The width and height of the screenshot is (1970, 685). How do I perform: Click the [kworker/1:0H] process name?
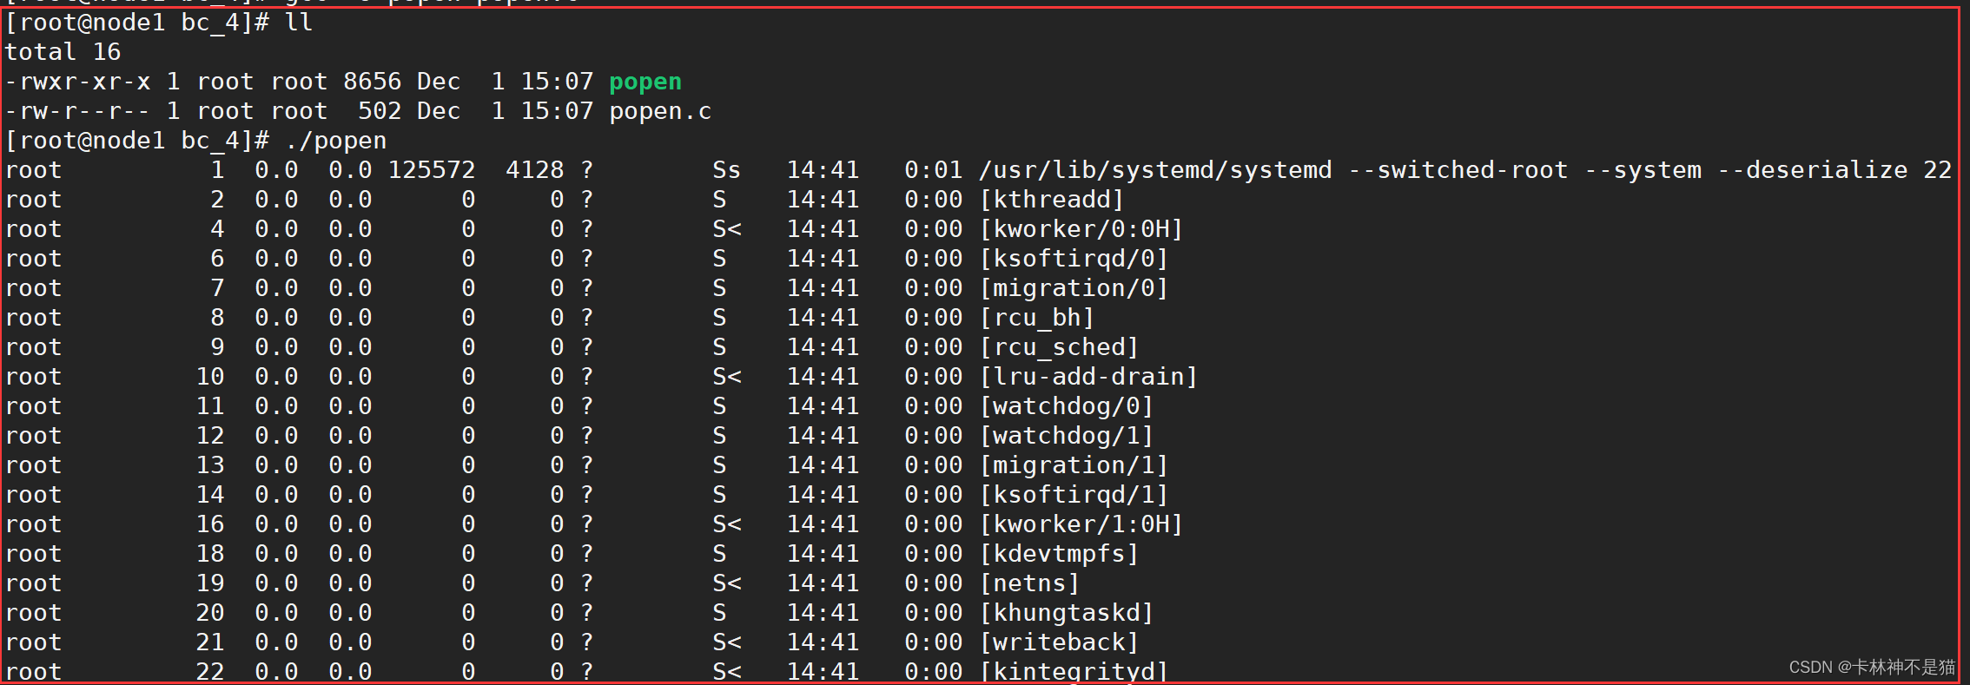1081,524
